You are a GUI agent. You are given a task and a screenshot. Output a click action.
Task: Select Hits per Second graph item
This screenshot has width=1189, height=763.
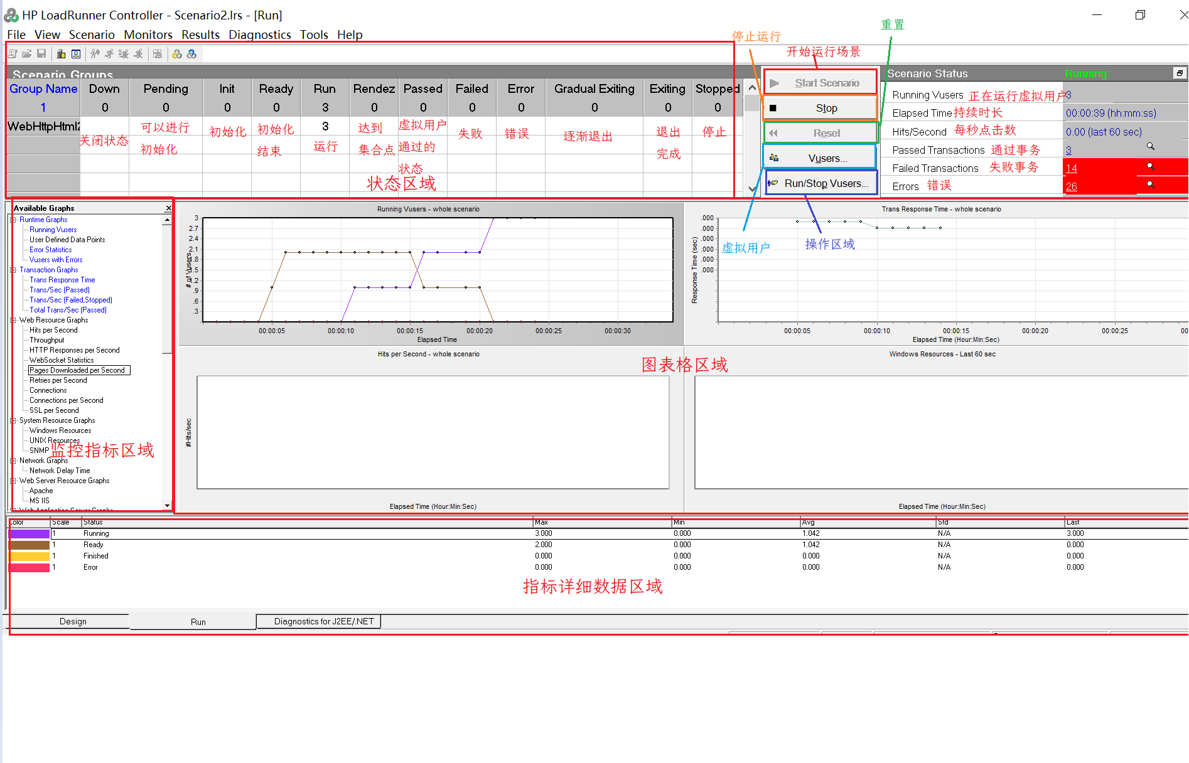[53, 330]
